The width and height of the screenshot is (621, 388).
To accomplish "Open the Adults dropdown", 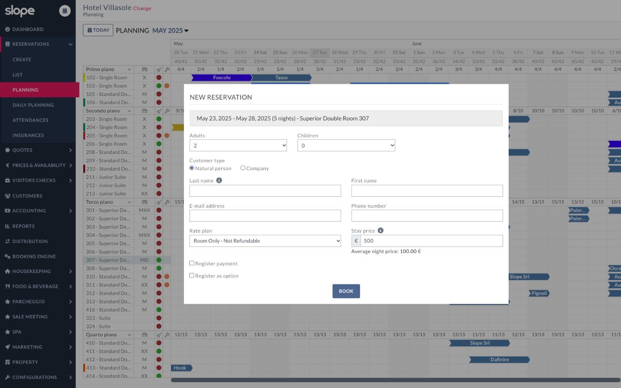I will (238, 145).
